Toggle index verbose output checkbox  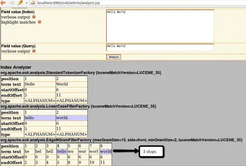34,17
